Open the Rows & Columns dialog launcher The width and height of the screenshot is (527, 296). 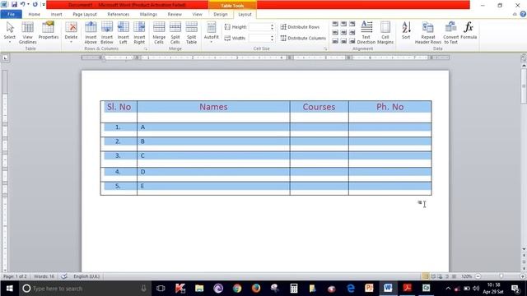point(147,49)
